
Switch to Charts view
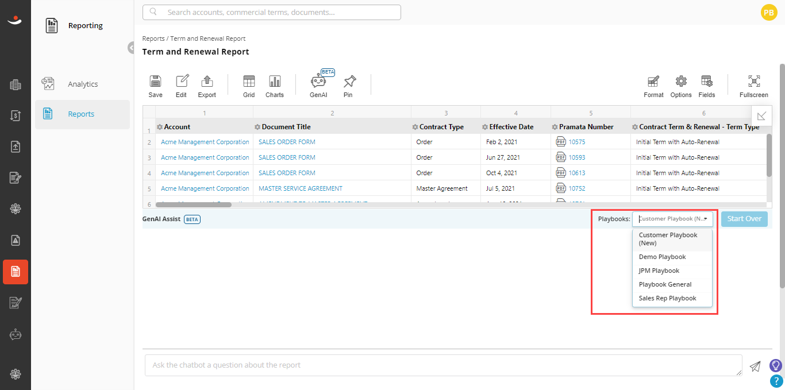coord(275,81)
